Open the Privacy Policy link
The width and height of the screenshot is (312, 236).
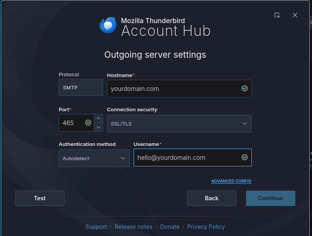click(206, 227)
